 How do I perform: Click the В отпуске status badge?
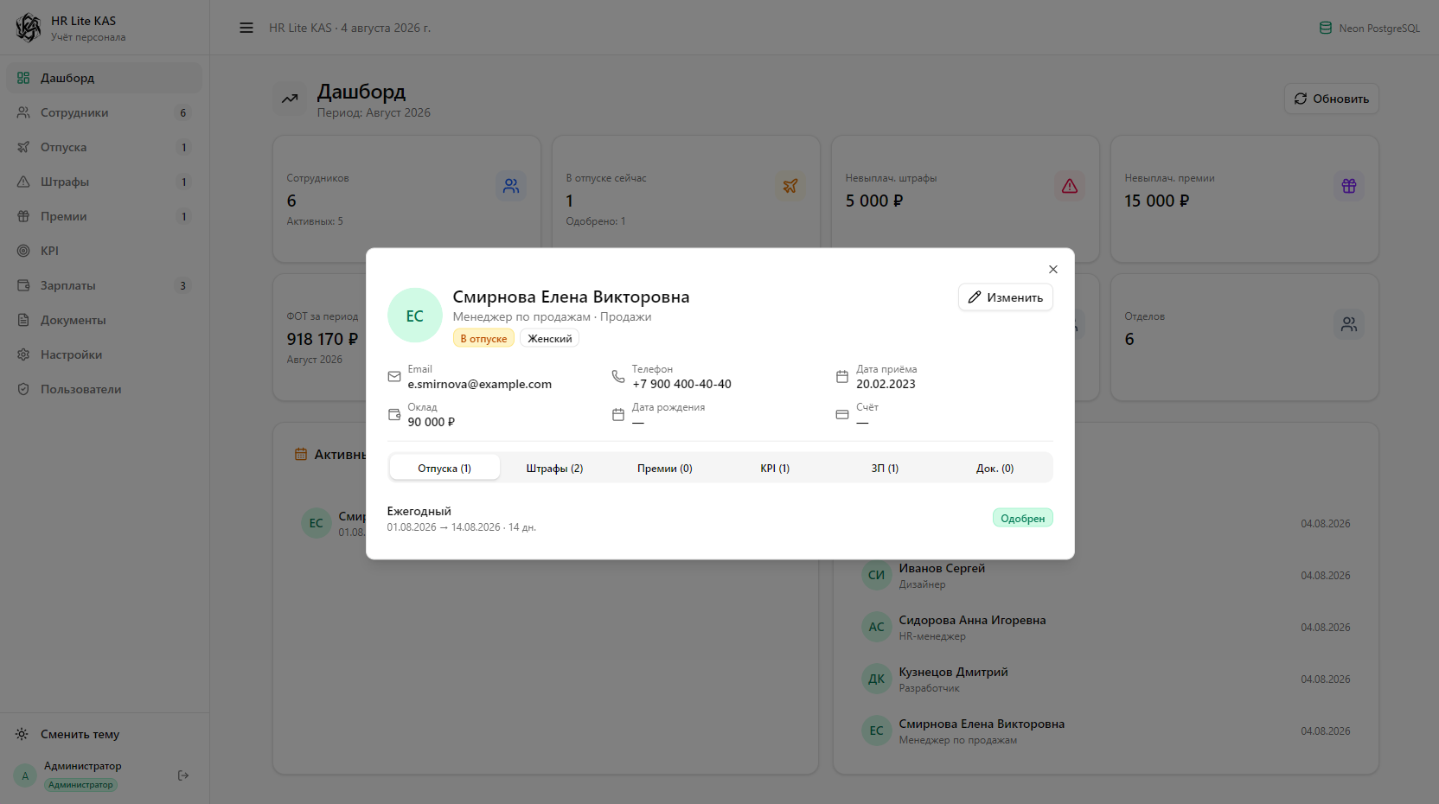(x=483, y=338)
